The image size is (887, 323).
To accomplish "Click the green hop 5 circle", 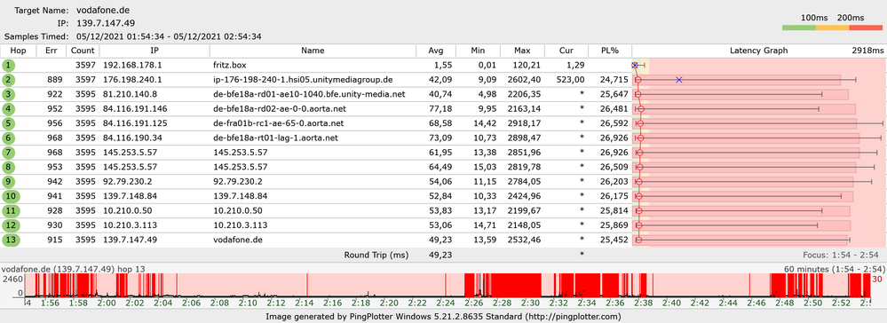I will point(9,123).
